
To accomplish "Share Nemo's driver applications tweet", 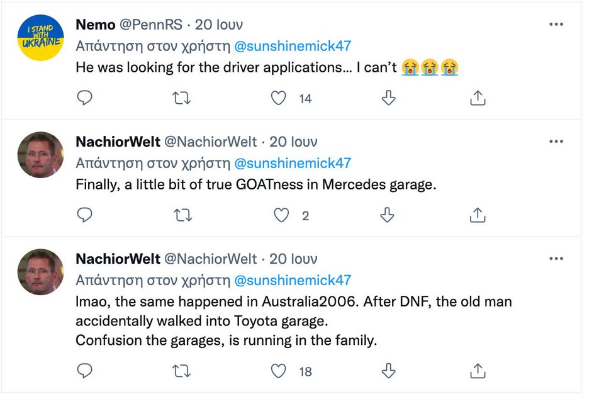I will 478,98.
